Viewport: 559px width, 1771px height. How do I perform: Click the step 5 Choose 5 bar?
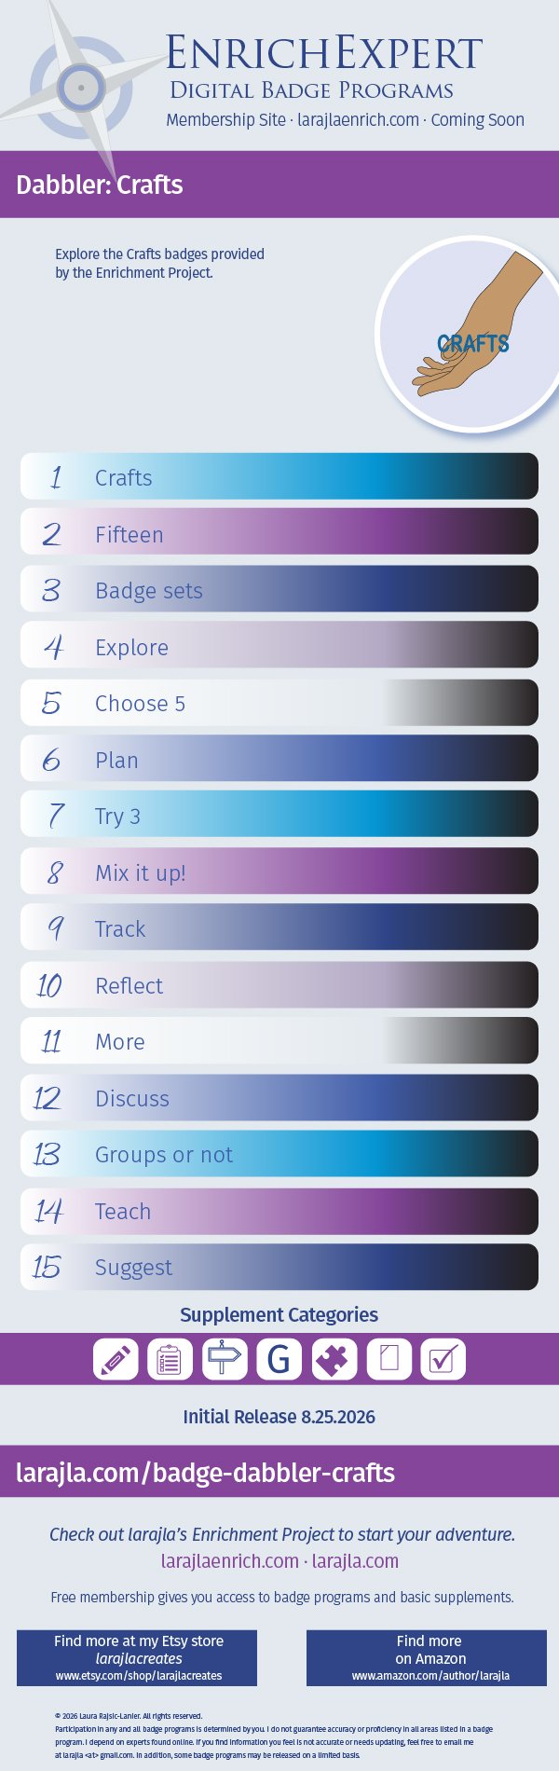pos(279,703)
